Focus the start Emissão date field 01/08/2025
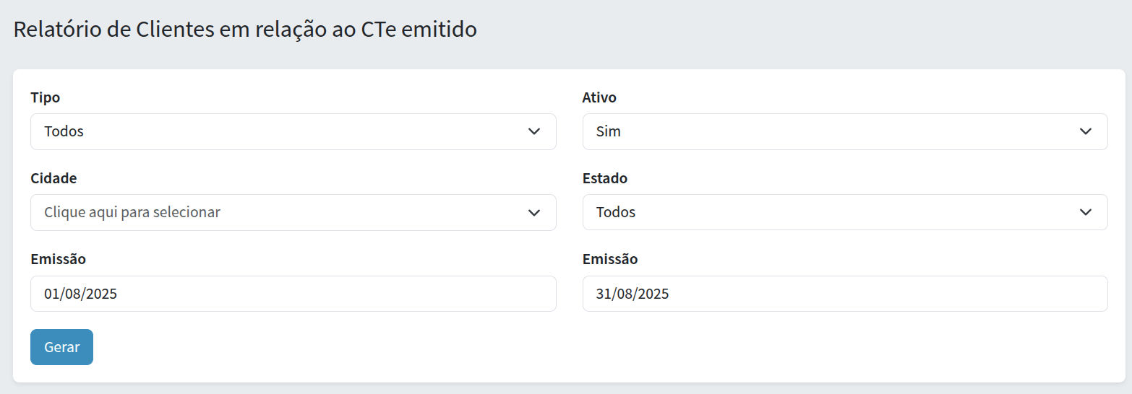This screenshot has height=394, width=1132. click(293, 294)
